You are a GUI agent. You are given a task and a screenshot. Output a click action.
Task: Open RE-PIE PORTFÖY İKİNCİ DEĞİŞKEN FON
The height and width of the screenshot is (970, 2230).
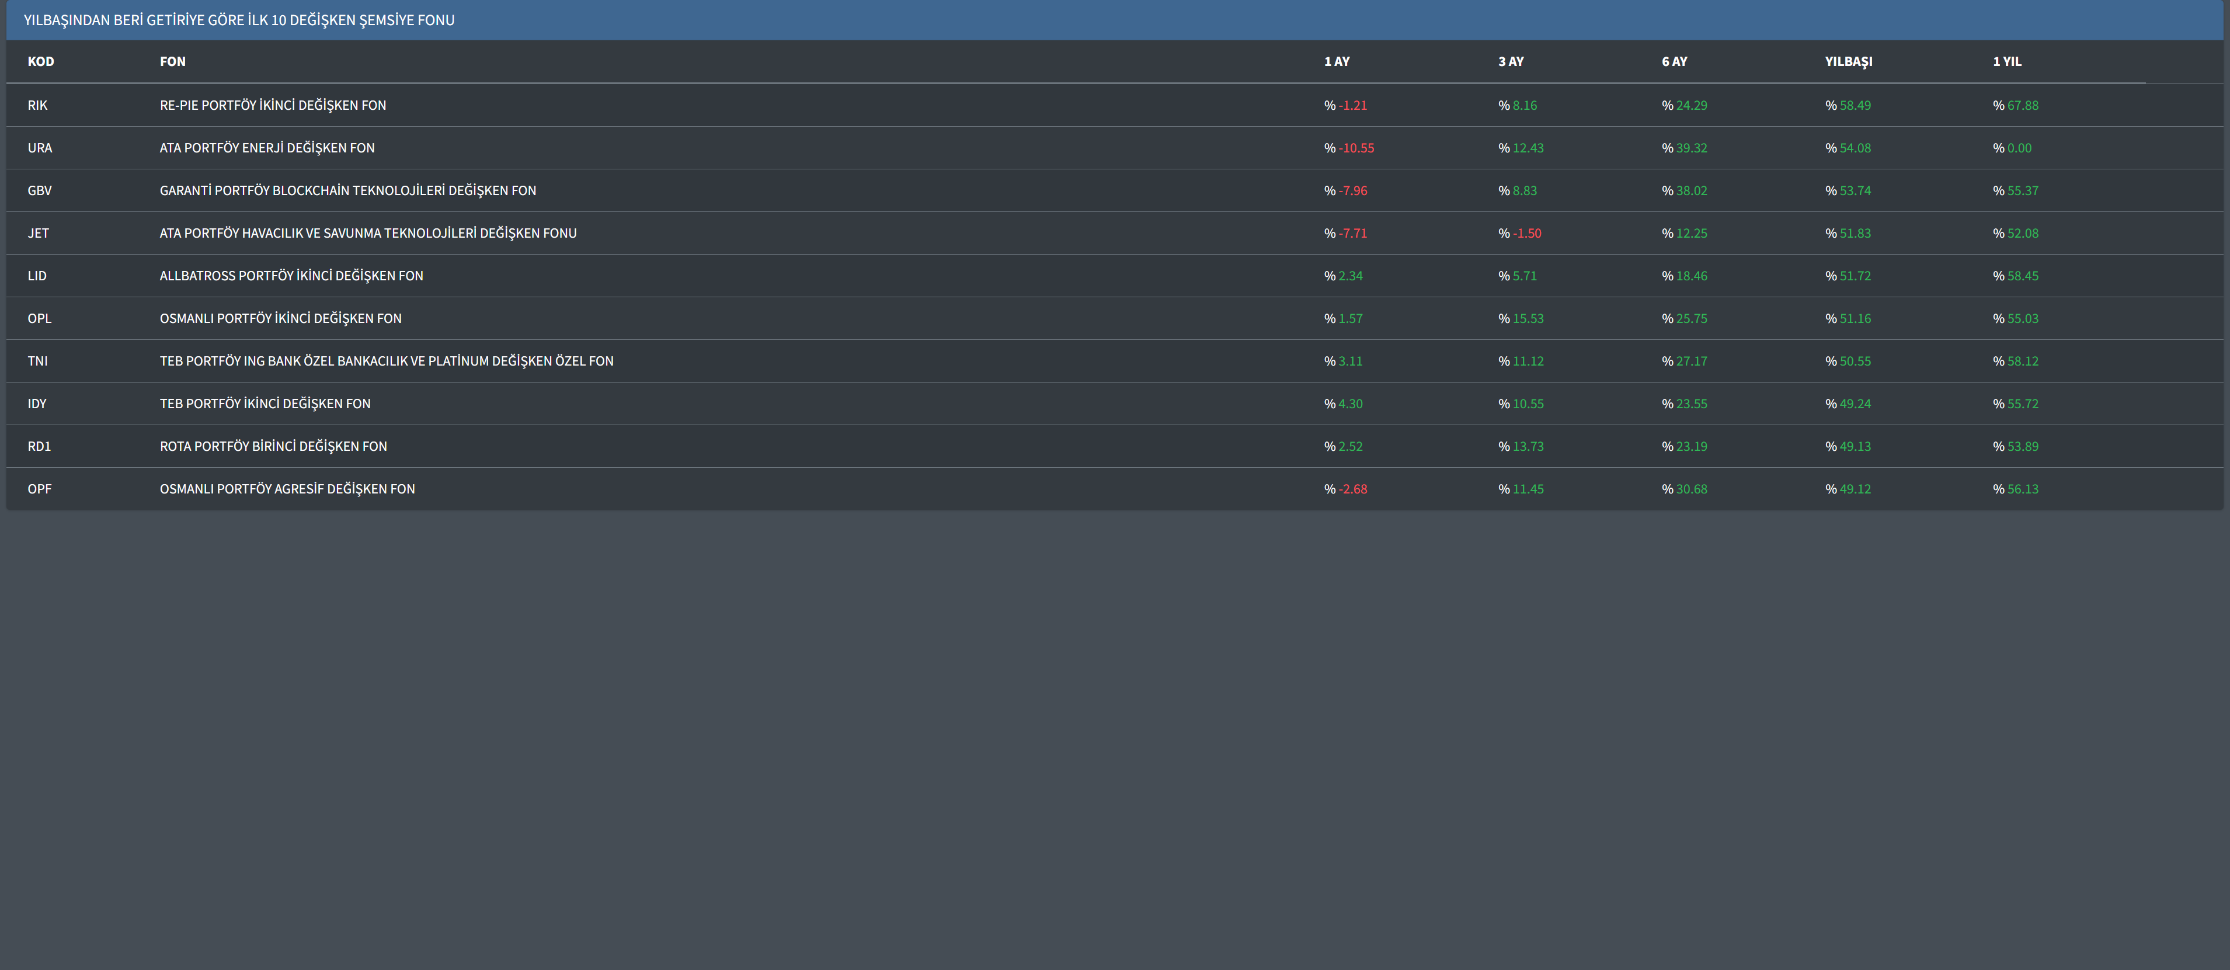[273, 106]
